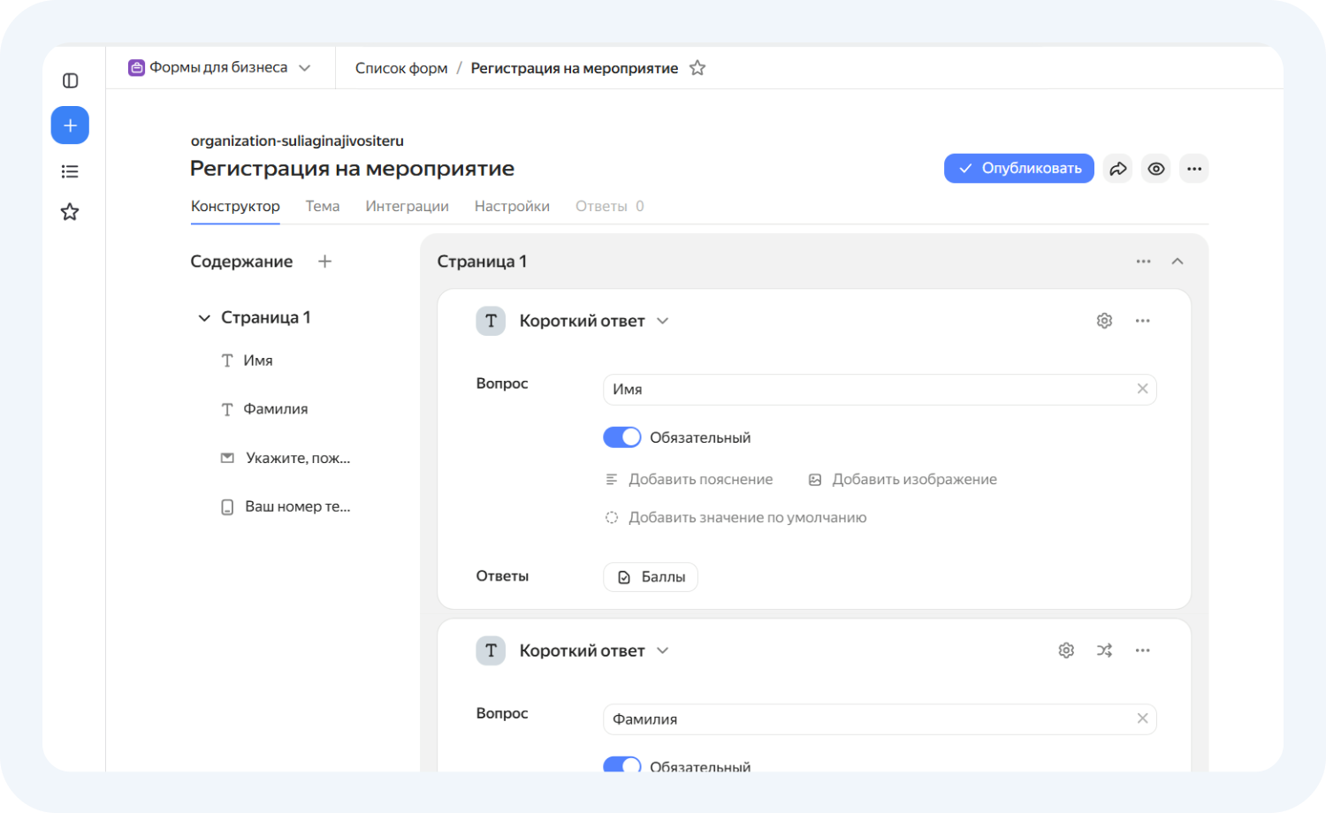Click shuffle icon on Фамилия question
The width and height of the screenshot is (1326, 813).
click(x=1104, y=650)
